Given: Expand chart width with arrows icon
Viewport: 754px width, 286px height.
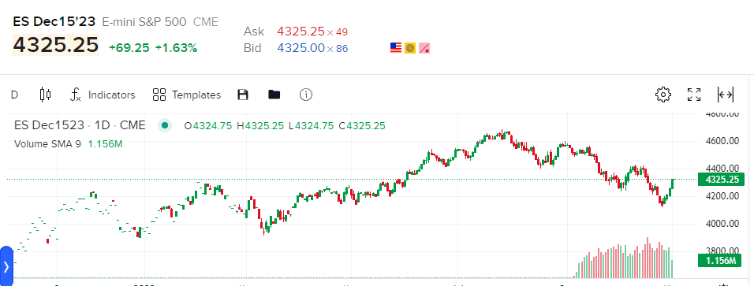Looking at the screenshot, I should (x=725, y=95).
